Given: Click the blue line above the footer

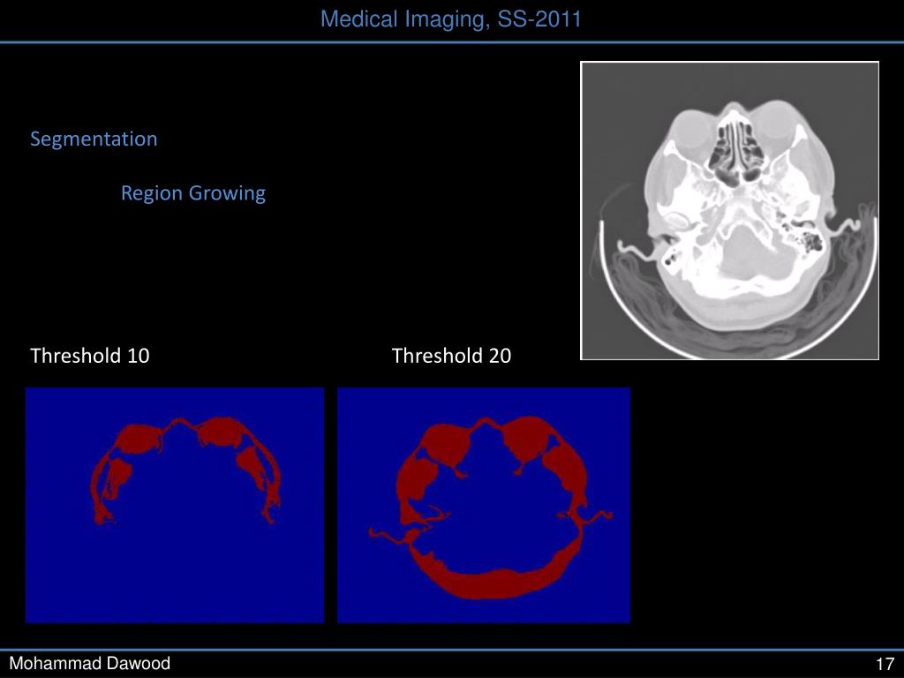Looking at the screenshot, I should 452,649.
